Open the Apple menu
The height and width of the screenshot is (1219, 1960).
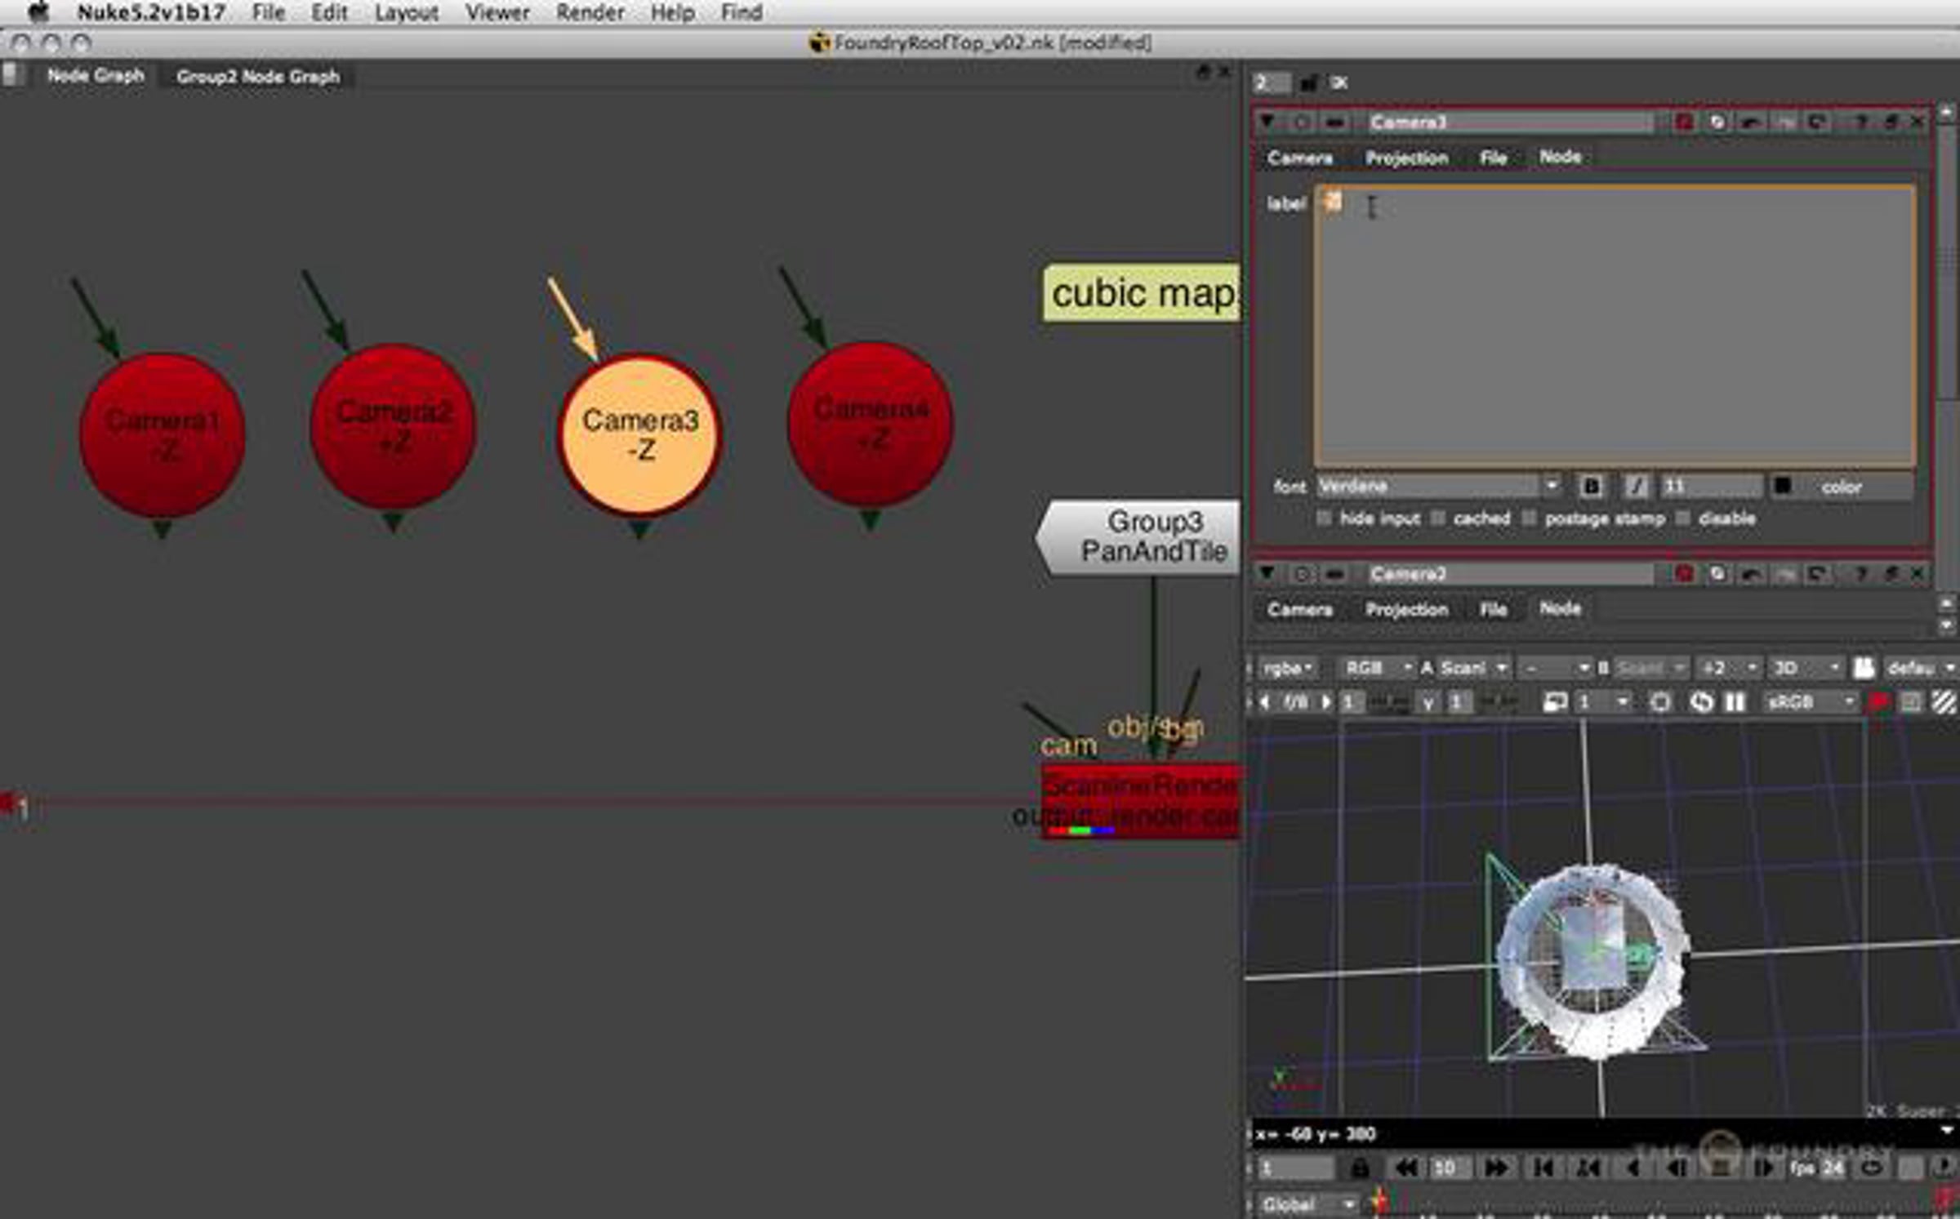38,11
